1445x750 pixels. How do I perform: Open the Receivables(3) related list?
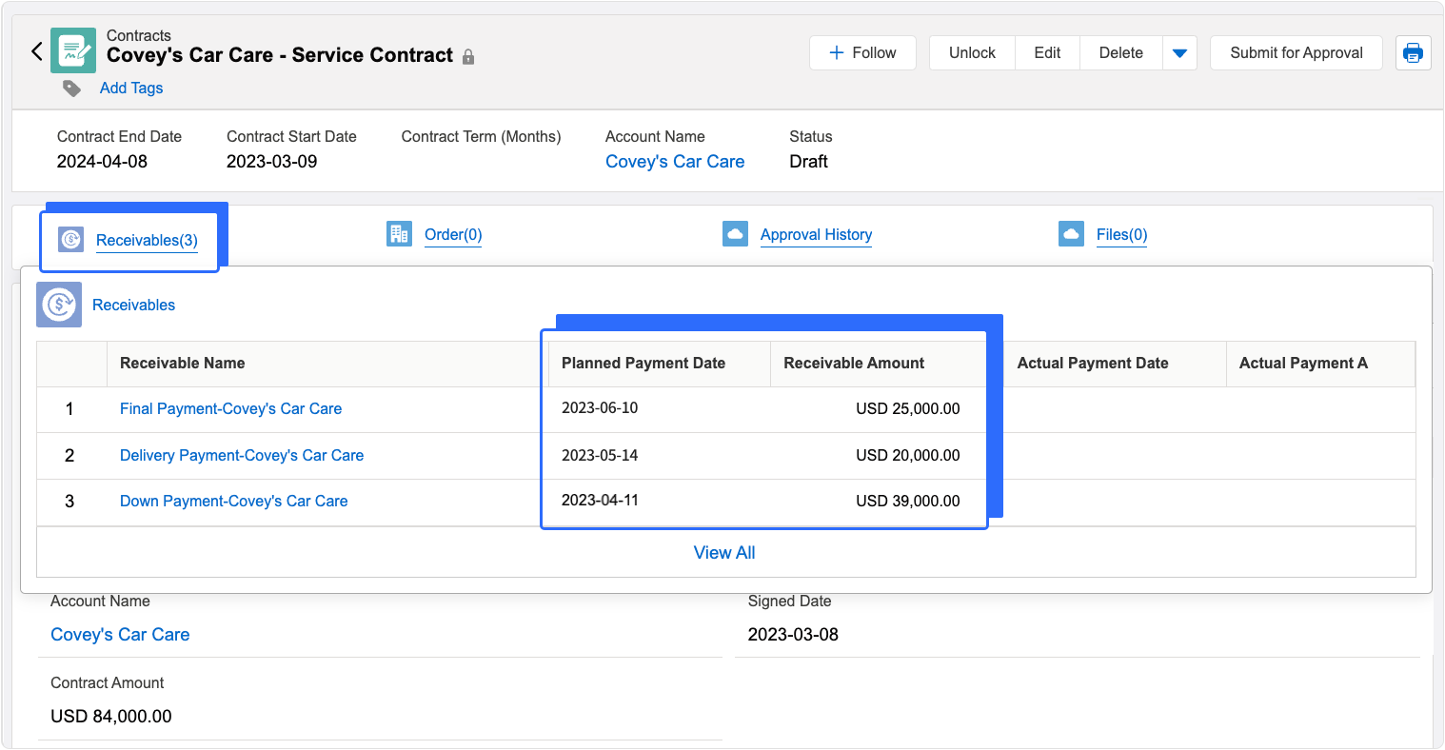(x=147, y=240)
